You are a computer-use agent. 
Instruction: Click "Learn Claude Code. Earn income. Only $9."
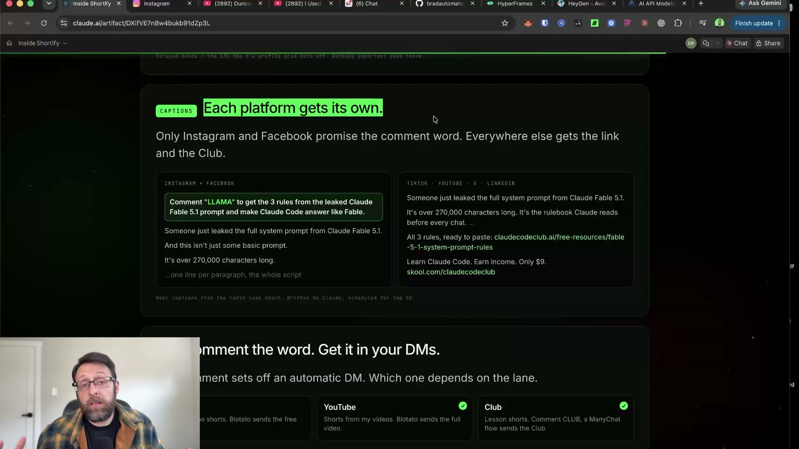coord(476,262)
